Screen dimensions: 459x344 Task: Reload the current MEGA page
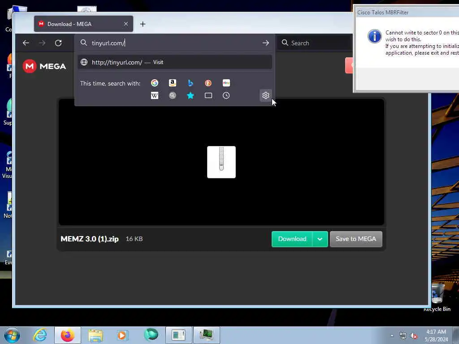click(58, 43)
